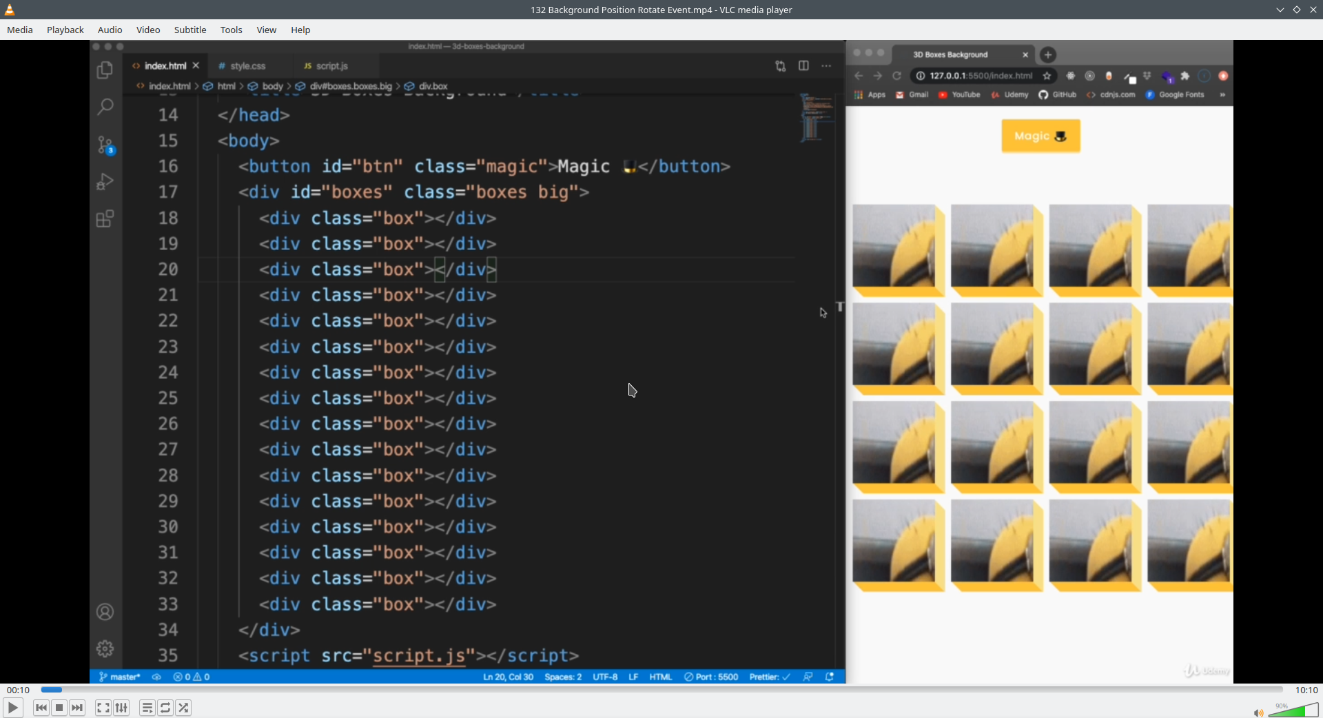The height and width of the screenshot is (718, 1323).
Task: Switch to the index.html editor tab
Action: click(x=165, y=66)
